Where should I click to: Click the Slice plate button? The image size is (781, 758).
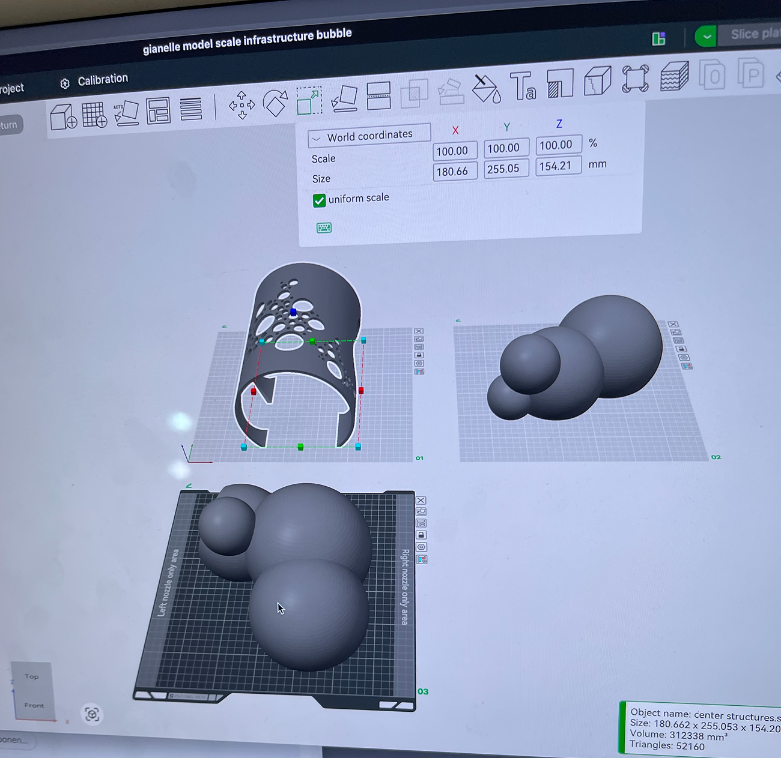[x=755, y=34]
